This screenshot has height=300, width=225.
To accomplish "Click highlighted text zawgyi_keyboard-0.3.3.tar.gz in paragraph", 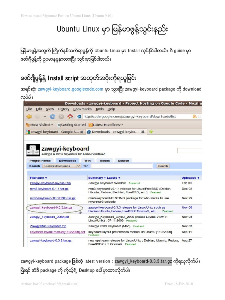I will (x=143, y=261).
